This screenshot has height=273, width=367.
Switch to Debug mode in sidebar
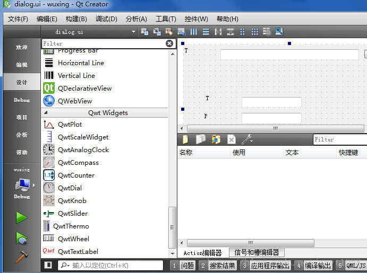[22, 100]
